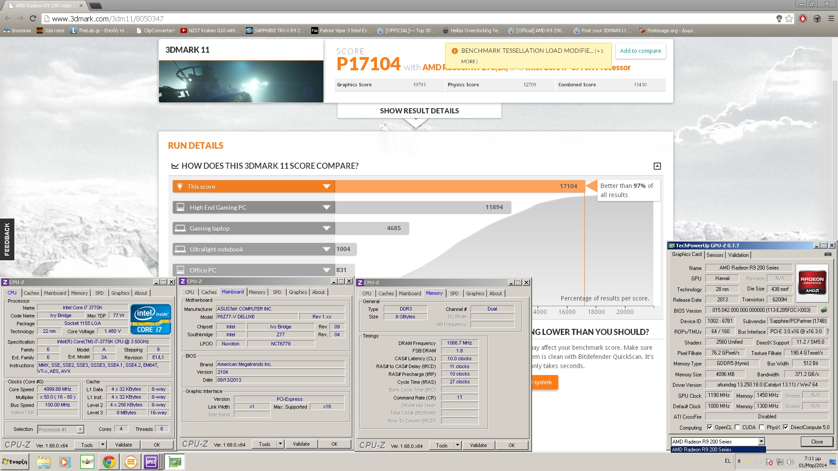Show hidden tray icons arrow
Viewport: 838px width, 471px height.
pyautogui.click(x=739, y=461)
